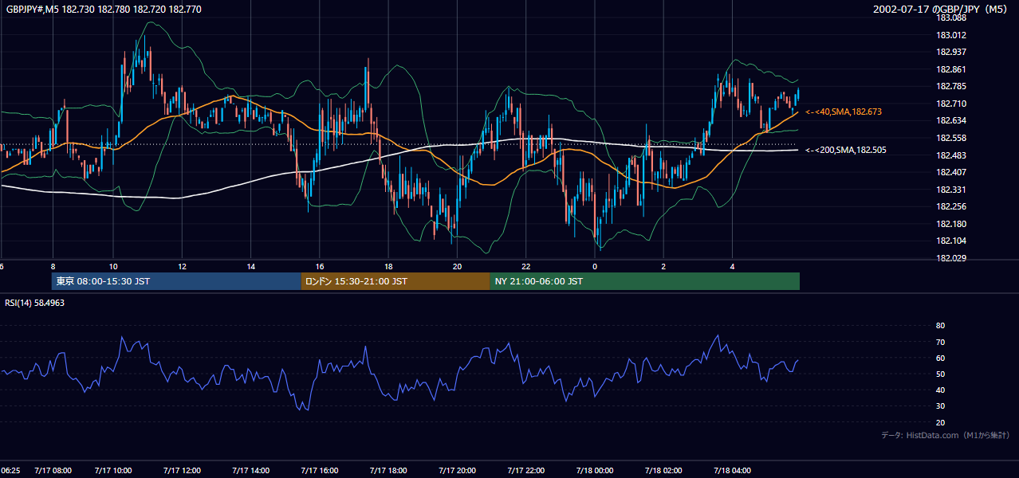The width and height of the screenshot is (1019, 478).
Task: Click hour tick 2 below price chart
Action: click(663, 266)
